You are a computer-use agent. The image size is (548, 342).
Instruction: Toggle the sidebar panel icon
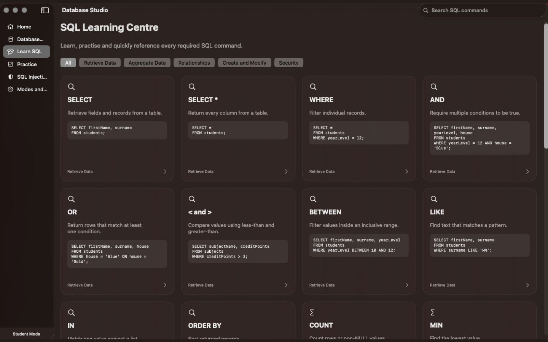(45, 10)
